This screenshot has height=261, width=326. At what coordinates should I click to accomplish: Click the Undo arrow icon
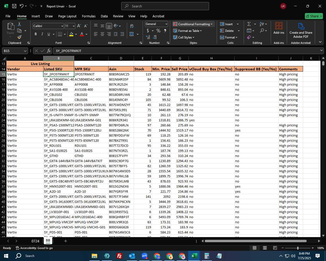pyautogui.click(x=22, y=6)
